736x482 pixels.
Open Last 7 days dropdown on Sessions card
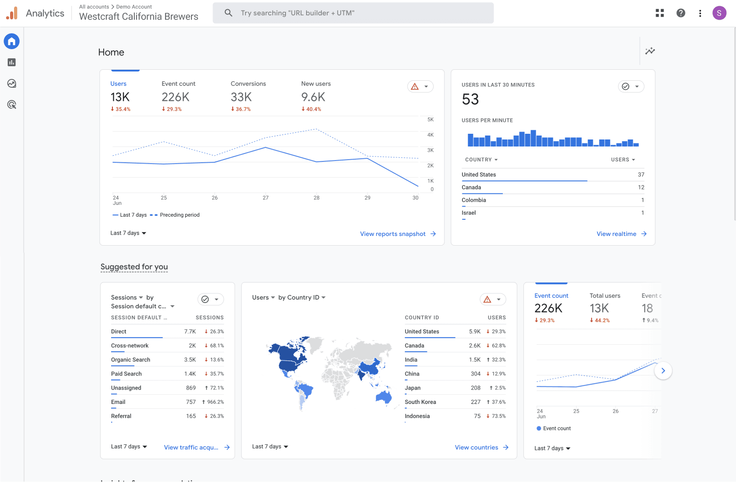[129, 446]
